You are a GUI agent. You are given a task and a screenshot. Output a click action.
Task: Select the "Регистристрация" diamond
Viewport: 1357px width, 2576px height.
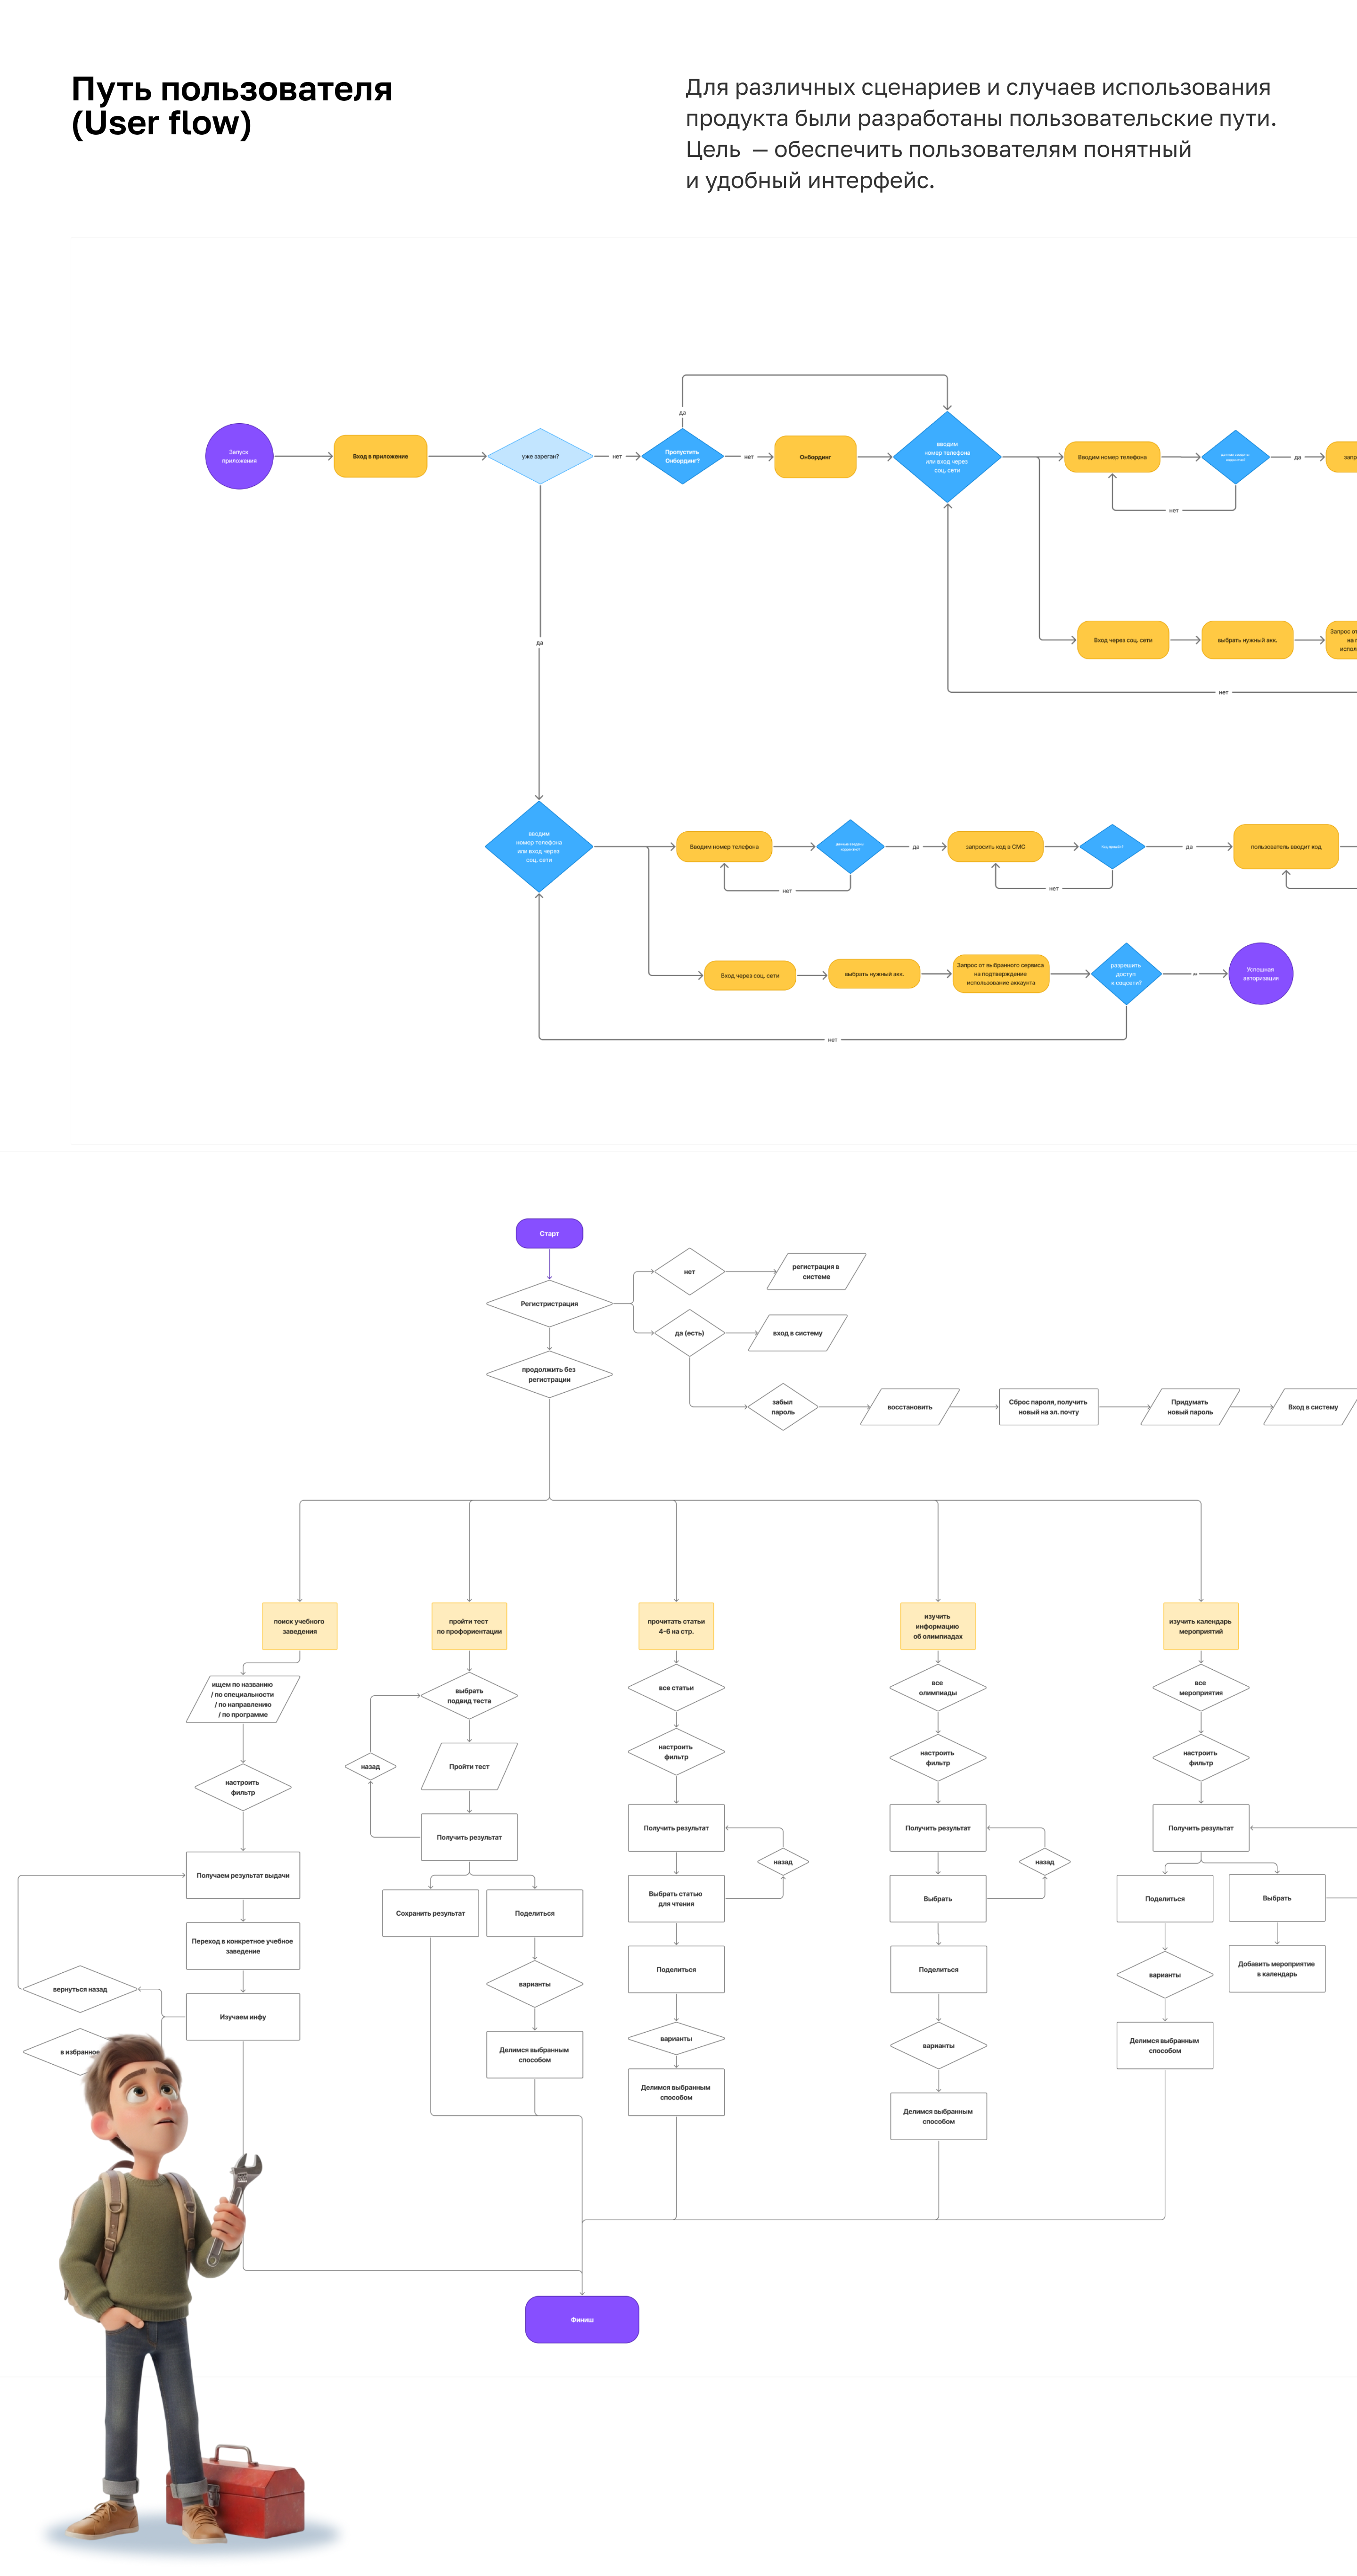tap(549, 1304)
